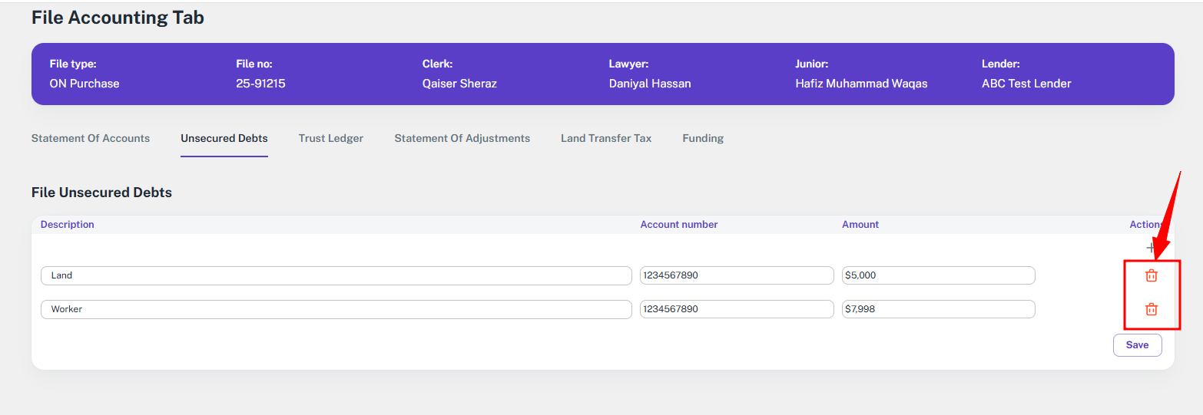
Task: Delete the Worker debt row
Action: [1151, 309]
